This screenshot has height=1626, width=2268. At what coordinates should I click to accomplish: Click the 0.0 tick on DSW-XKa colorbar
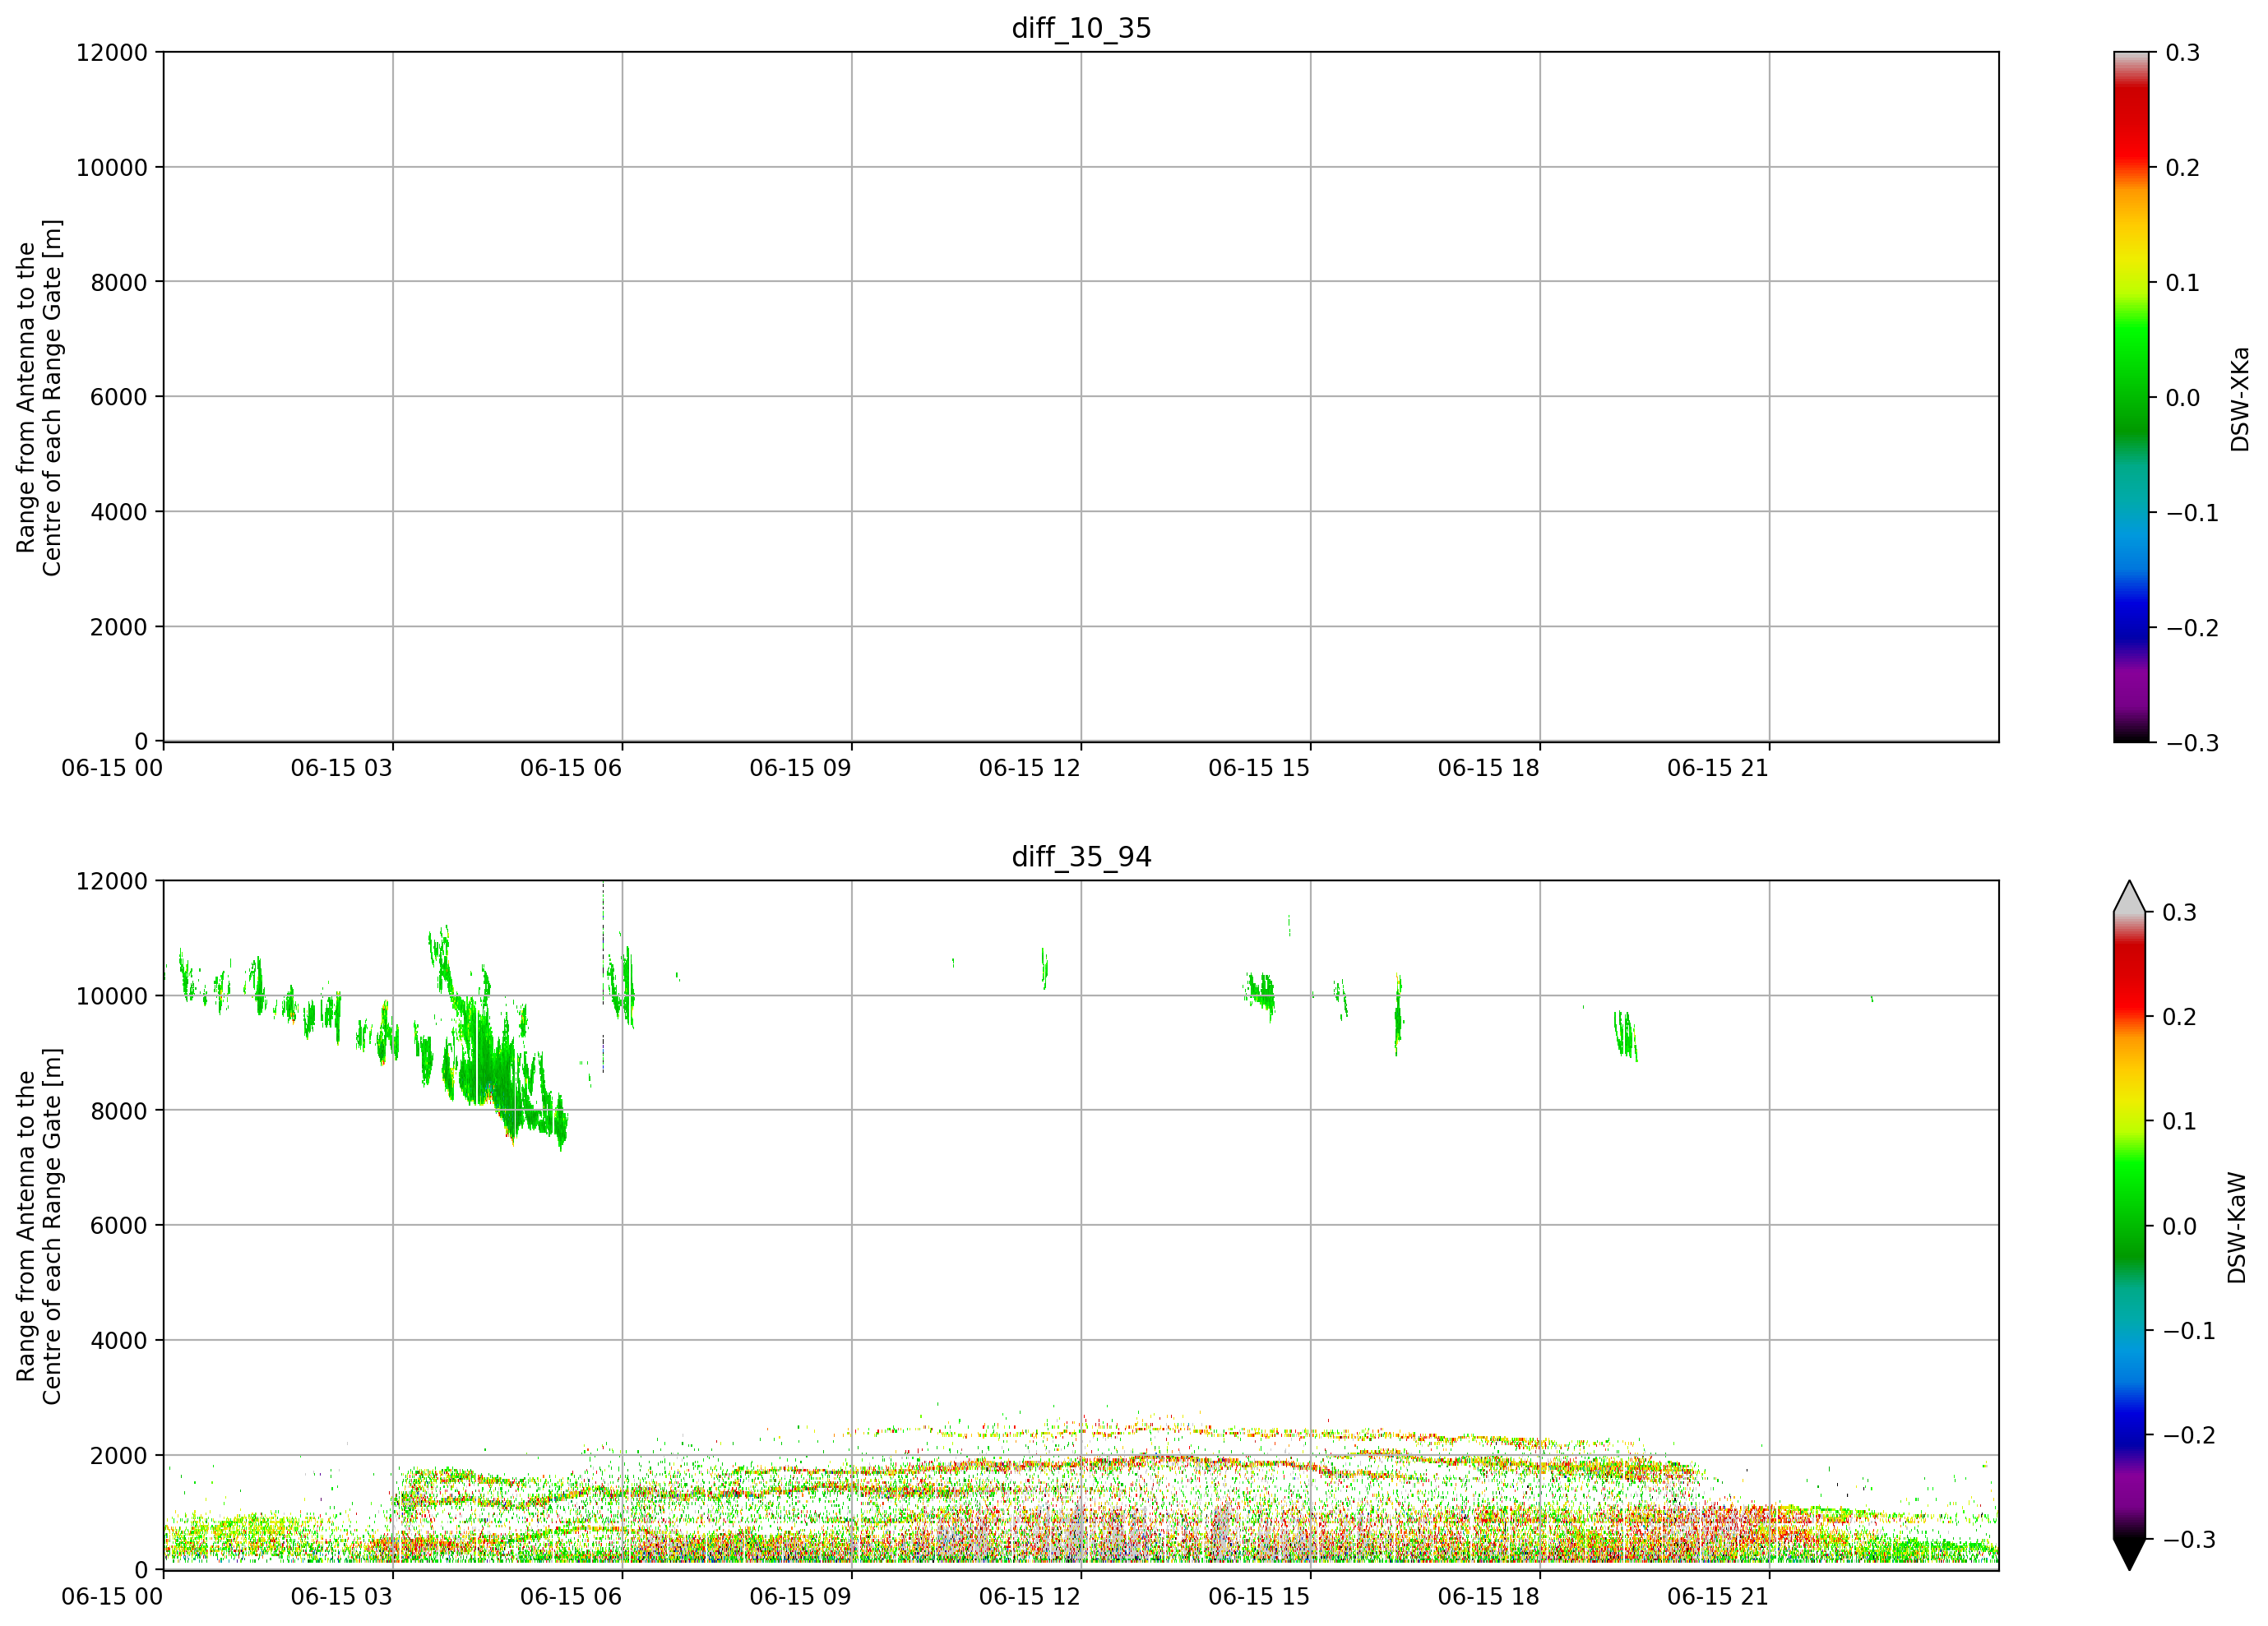pyautogui.click(x=2183, y=398)
